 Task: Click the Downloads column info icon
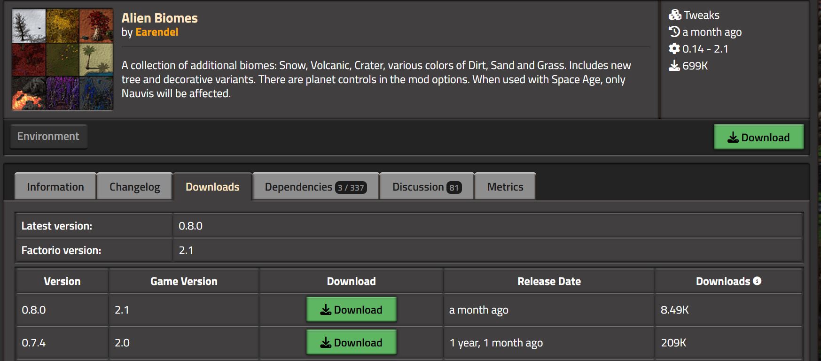pyautogui.click(x=757, y=281)
